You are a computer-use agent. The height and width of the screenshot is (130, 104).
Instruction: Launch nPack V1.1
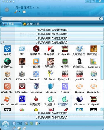8,88
